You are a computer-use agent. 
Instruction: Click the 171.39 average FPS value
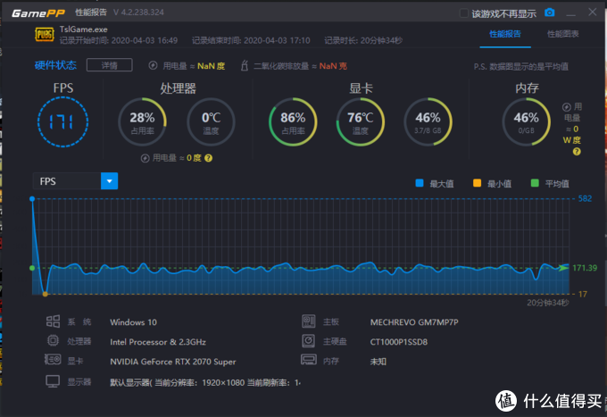coord(585,268)
